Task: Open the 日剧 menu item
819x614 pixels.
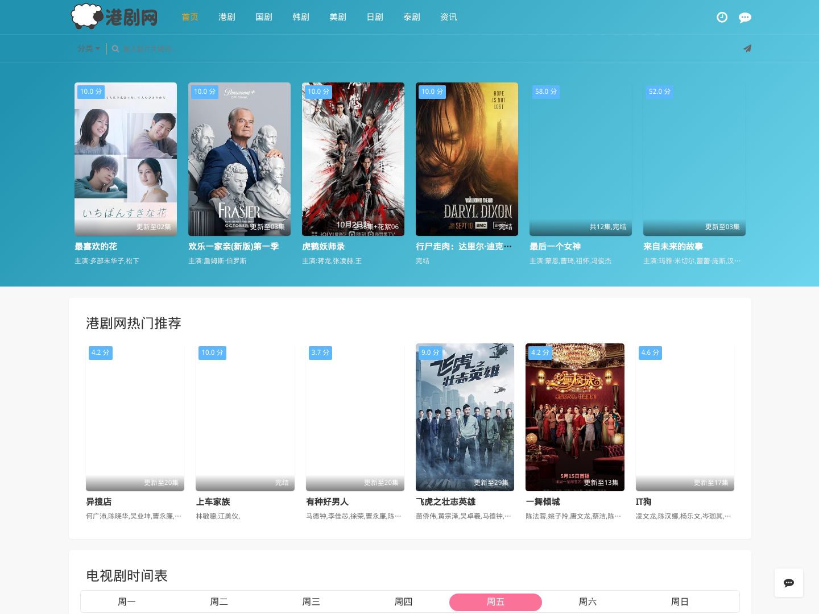Action: pos(375,17)
